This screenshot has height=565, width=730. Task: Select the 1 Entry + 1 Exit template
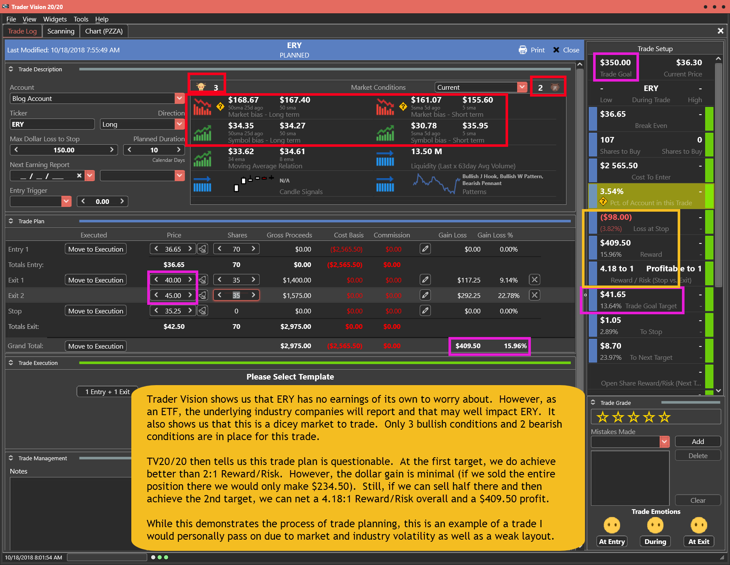pyautogui.click(x=107, y=392)
